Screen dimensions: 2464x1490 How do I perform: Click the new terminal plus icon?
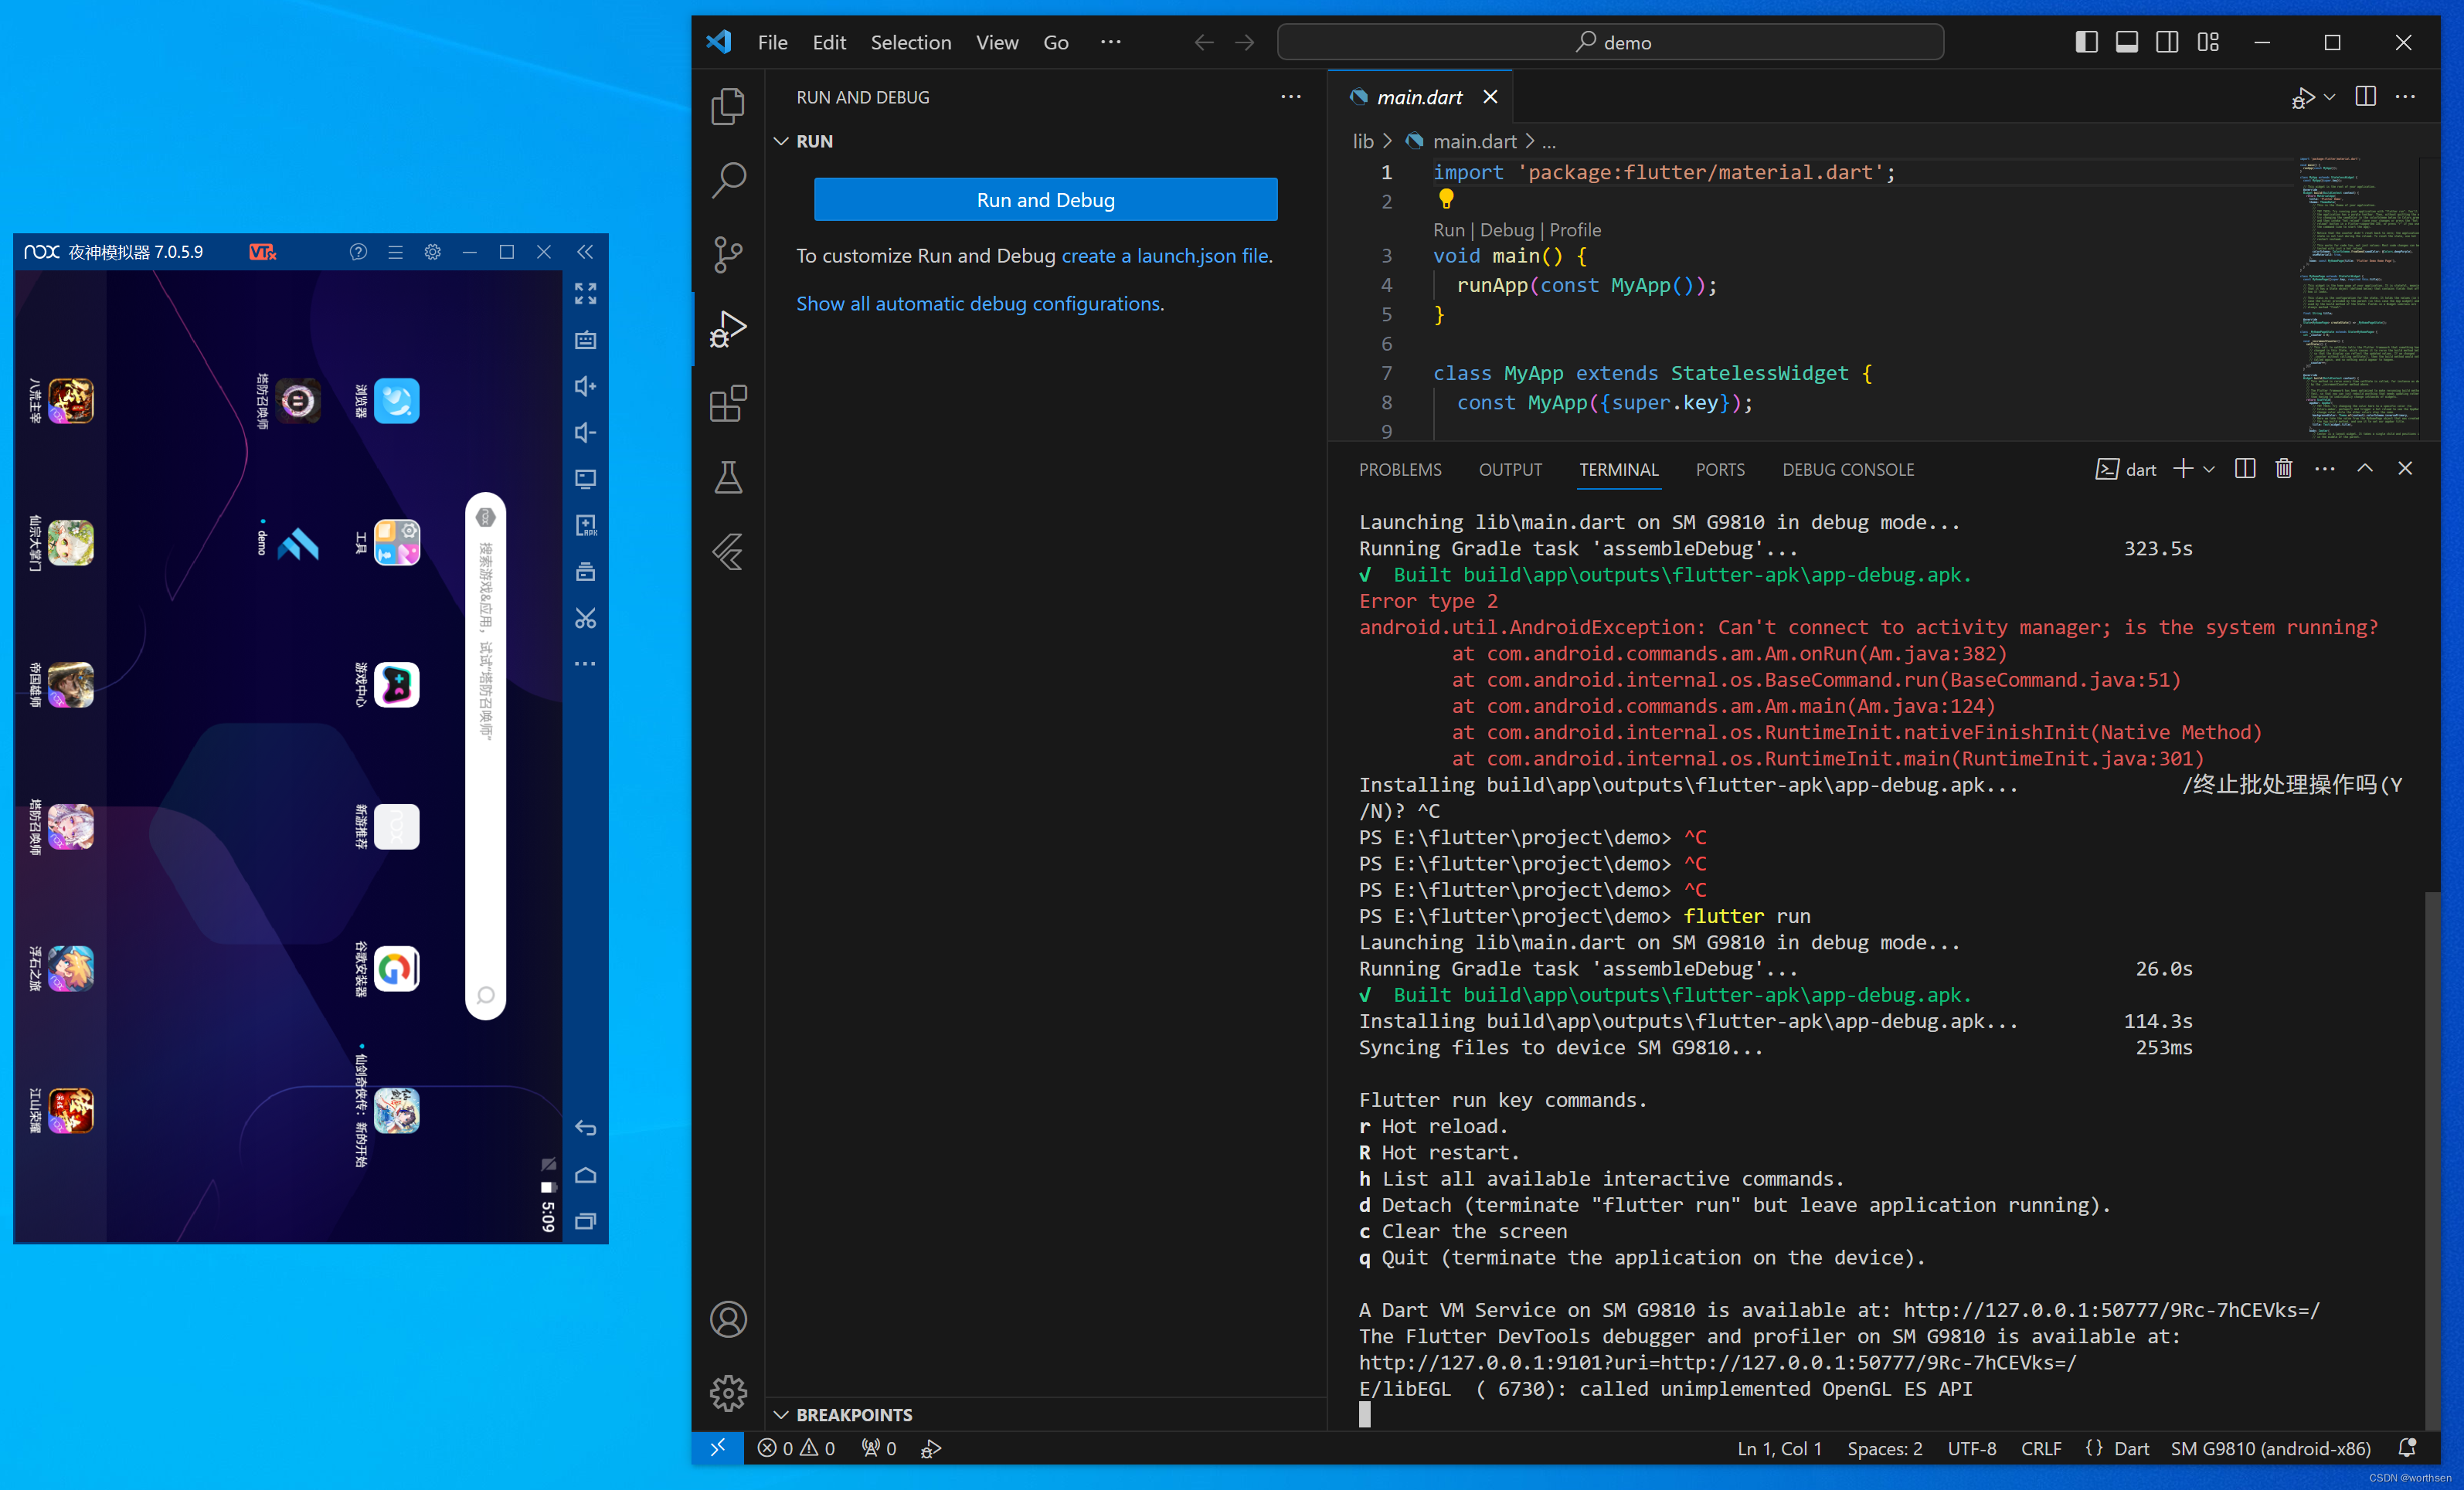click(2182, 468)
